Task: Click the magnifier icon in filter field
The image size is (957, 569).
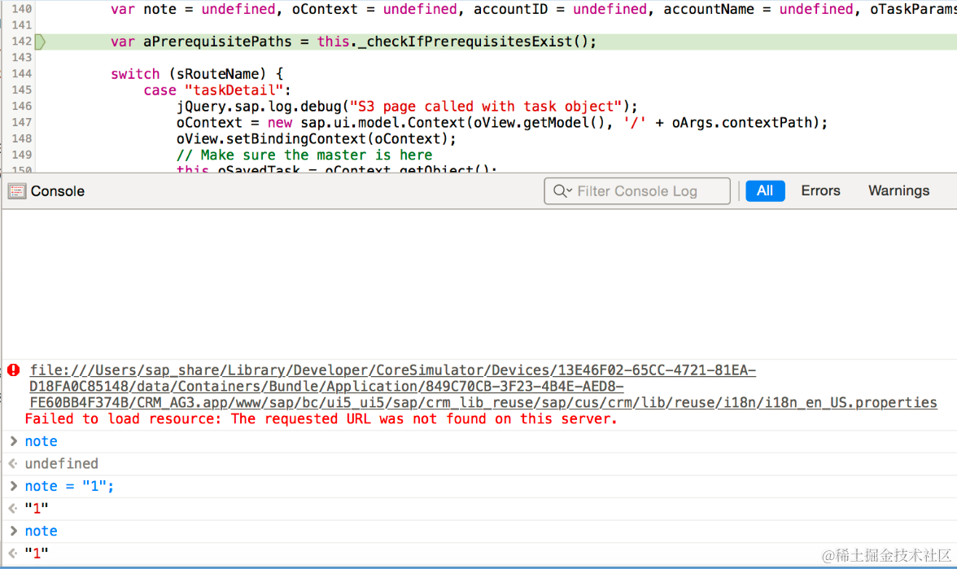Action: tap(562, 191)
